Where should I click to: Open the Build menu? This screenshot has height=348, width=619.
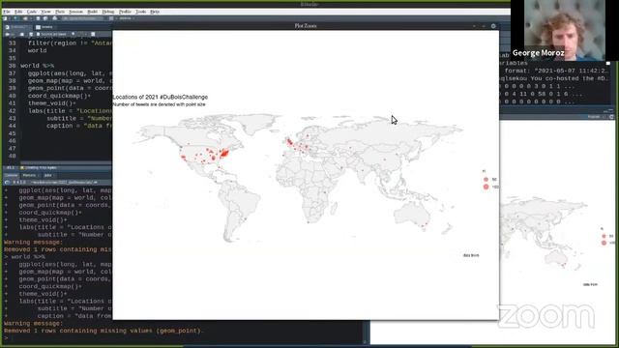93,12
